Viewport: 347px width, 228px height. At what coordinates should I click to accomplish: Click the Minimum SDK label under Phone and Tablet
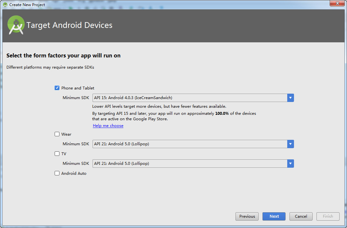(76, 98)
